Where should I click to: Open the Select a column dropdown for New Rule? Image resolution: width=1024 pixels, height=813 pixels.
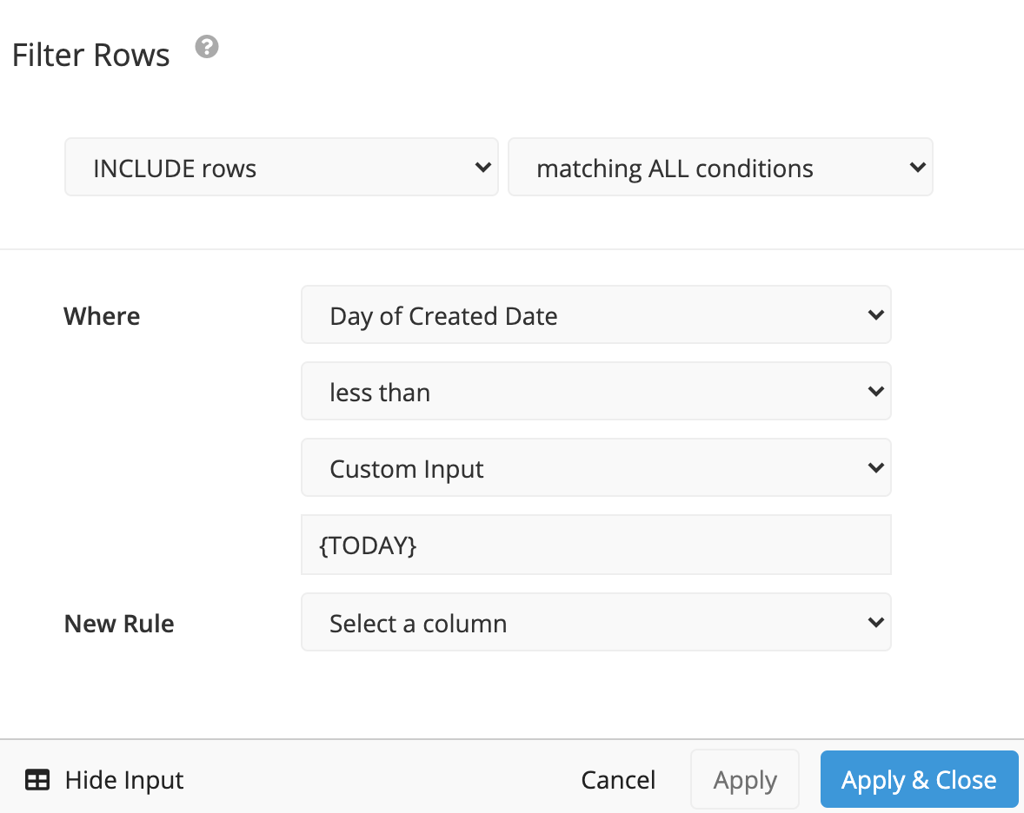pyautogui.click(x=595, y=622)
